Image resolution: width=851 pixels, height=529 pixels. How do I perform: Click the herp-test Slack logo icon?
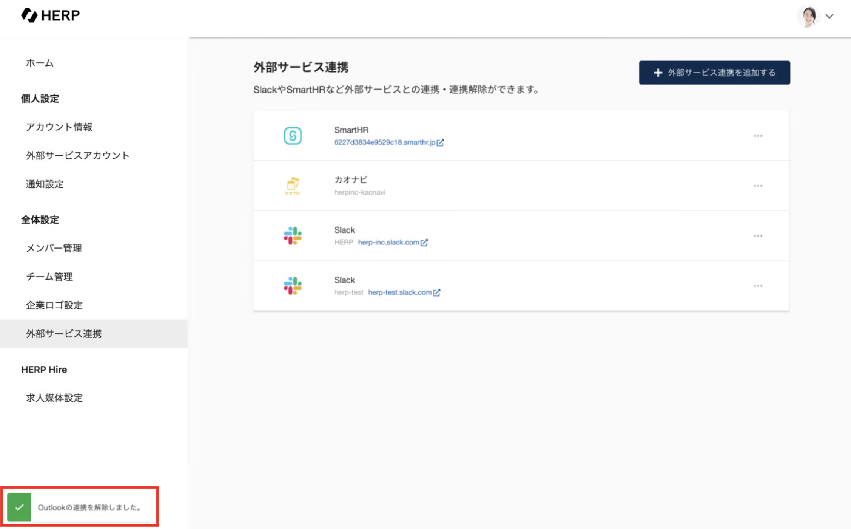[293, 286]
